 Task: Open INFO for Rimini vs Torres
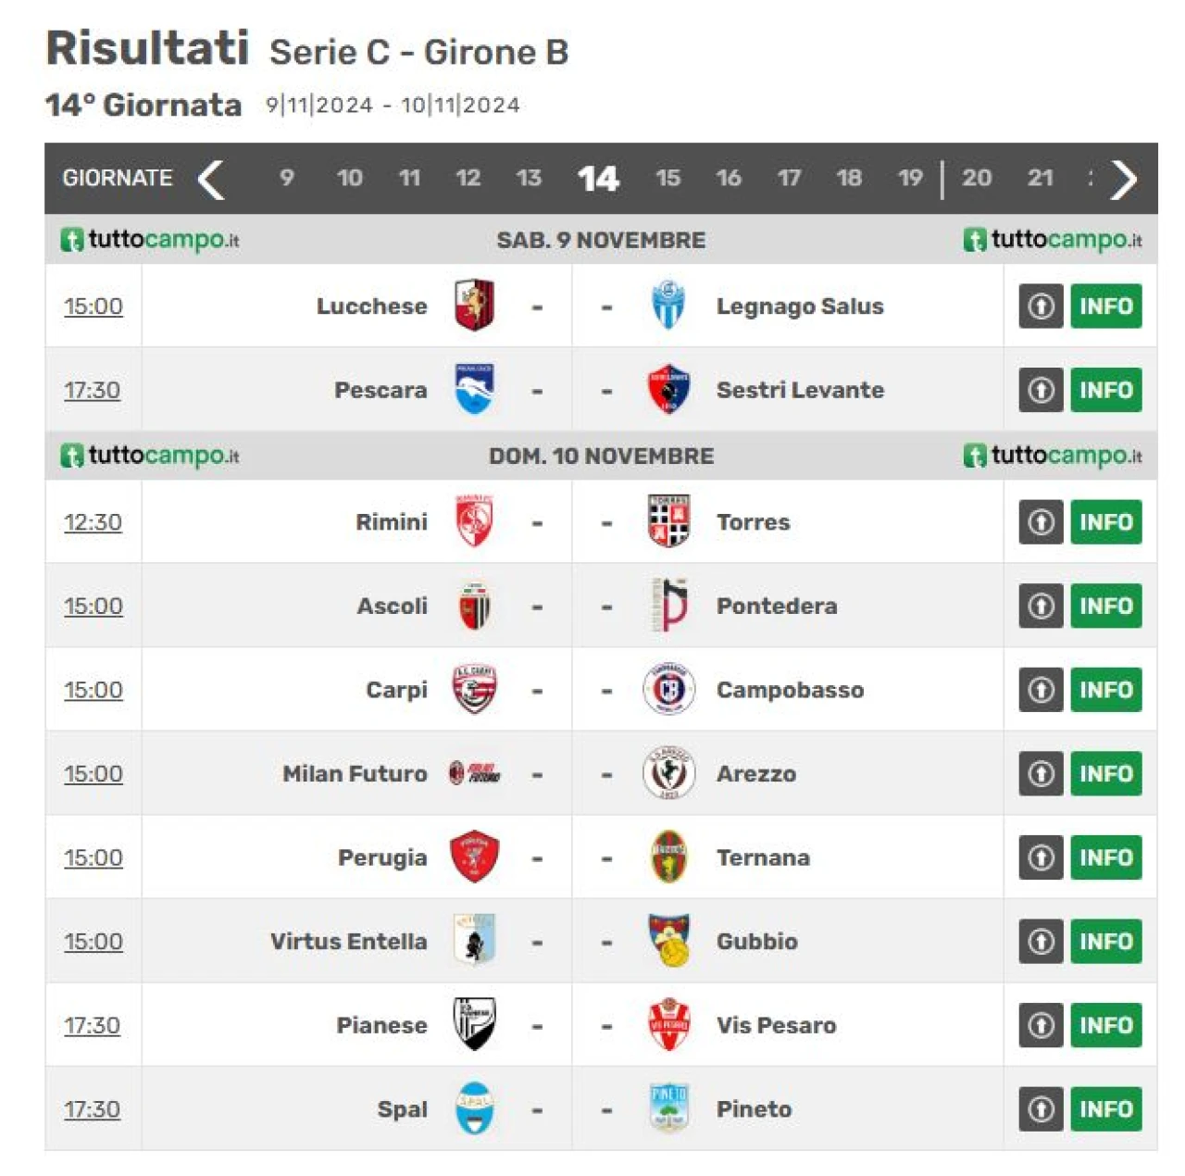[1106, 521]
